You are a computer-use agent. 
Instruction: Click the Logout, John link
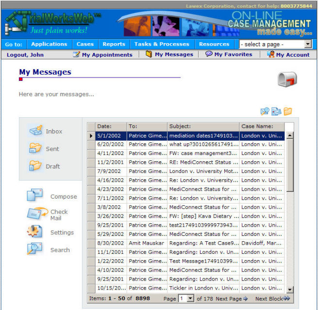pyautogui.click(x=25, y=55)
